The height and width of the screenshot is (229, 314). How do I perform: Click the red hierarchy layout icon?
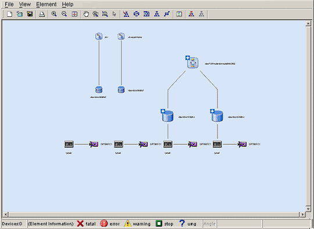(x=191, y=14)
